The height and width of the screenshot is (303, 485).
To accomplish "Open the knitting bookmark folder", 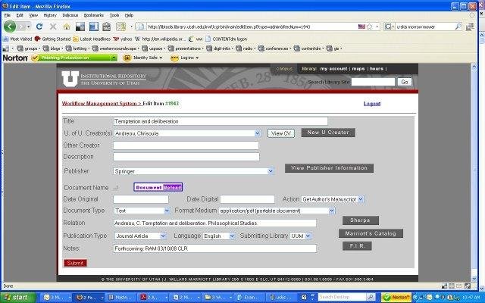I will pos(77,48).
